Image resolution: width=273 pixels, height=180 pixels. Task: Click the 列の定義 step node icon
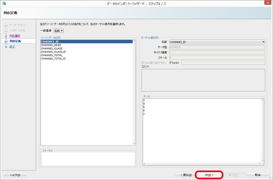point(6,41)
